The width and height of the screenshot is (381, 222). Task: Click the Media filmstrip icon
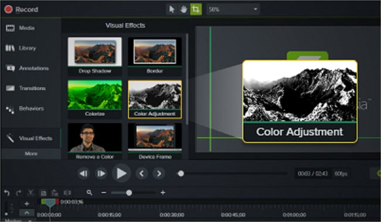[10, 28]
